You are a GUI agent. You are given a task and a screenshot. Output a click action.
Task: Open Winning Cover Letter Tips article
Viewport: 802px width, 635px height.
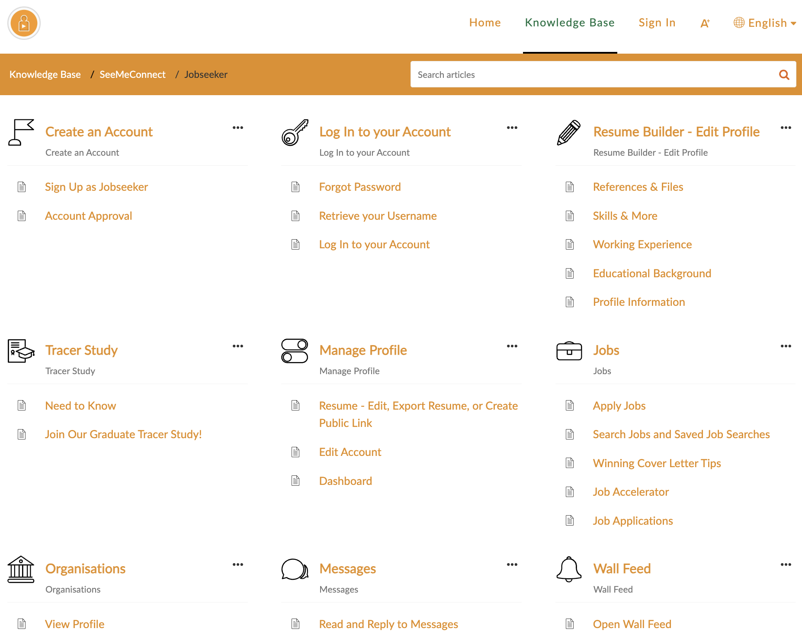click(x=657, y=463)
